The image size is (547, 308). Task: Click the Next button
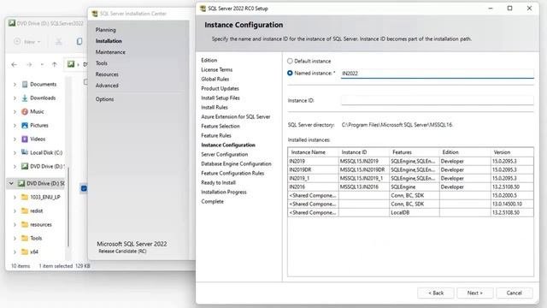[x=475, y=293]
